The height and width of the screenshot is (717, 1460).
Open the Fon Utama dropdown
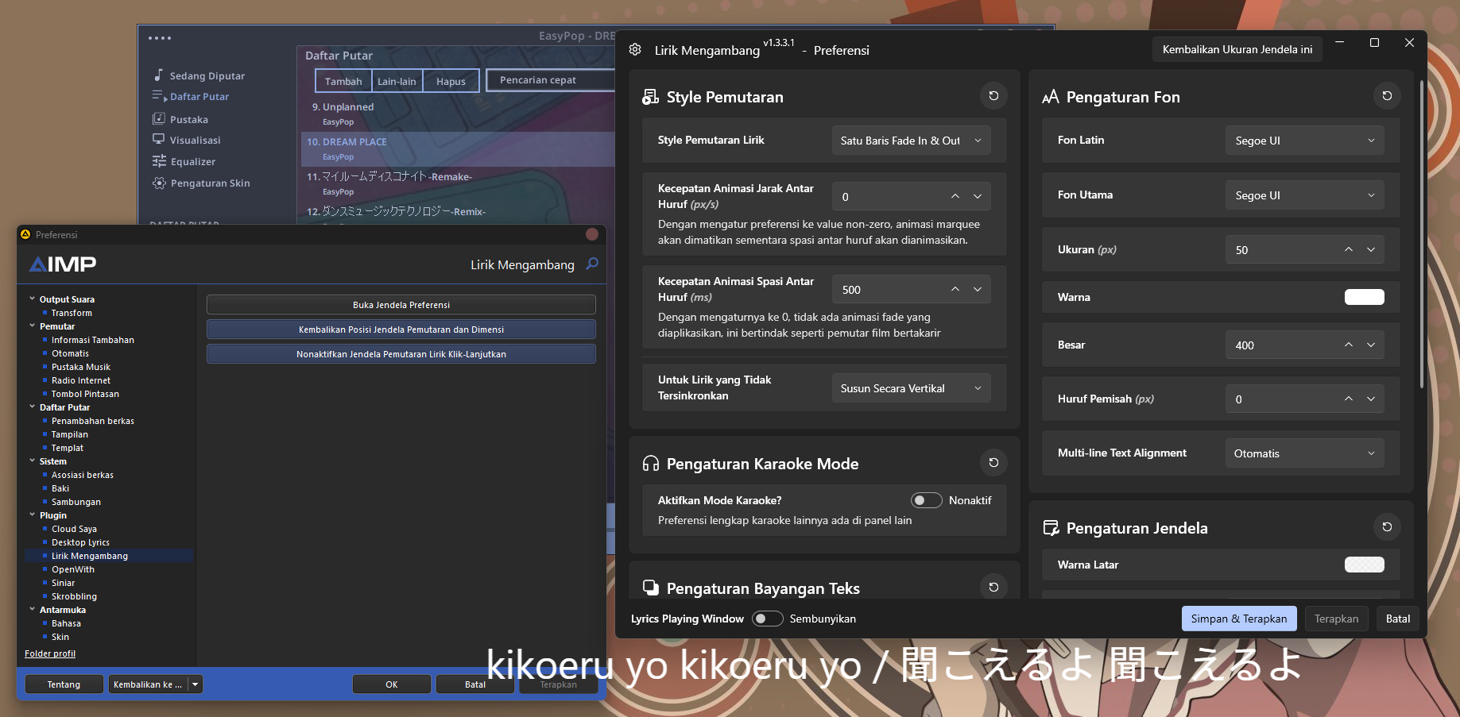coord(1305,195)
